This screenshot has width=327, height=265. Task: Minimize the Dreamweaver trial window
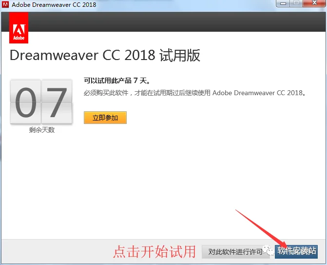pyautogui.click(x=283, y=3)
